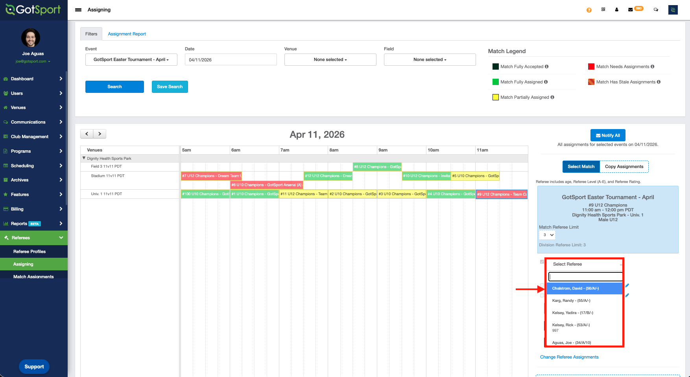Toggle the checked checkbox beside Select Referee
Image resolution: width=690 pixels, height=377 pixels.
(x=542, y=262)
